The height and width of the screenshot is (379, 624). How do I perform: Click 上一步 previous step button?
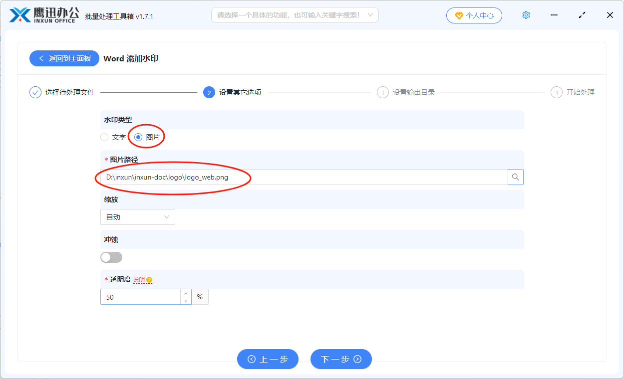268,359
